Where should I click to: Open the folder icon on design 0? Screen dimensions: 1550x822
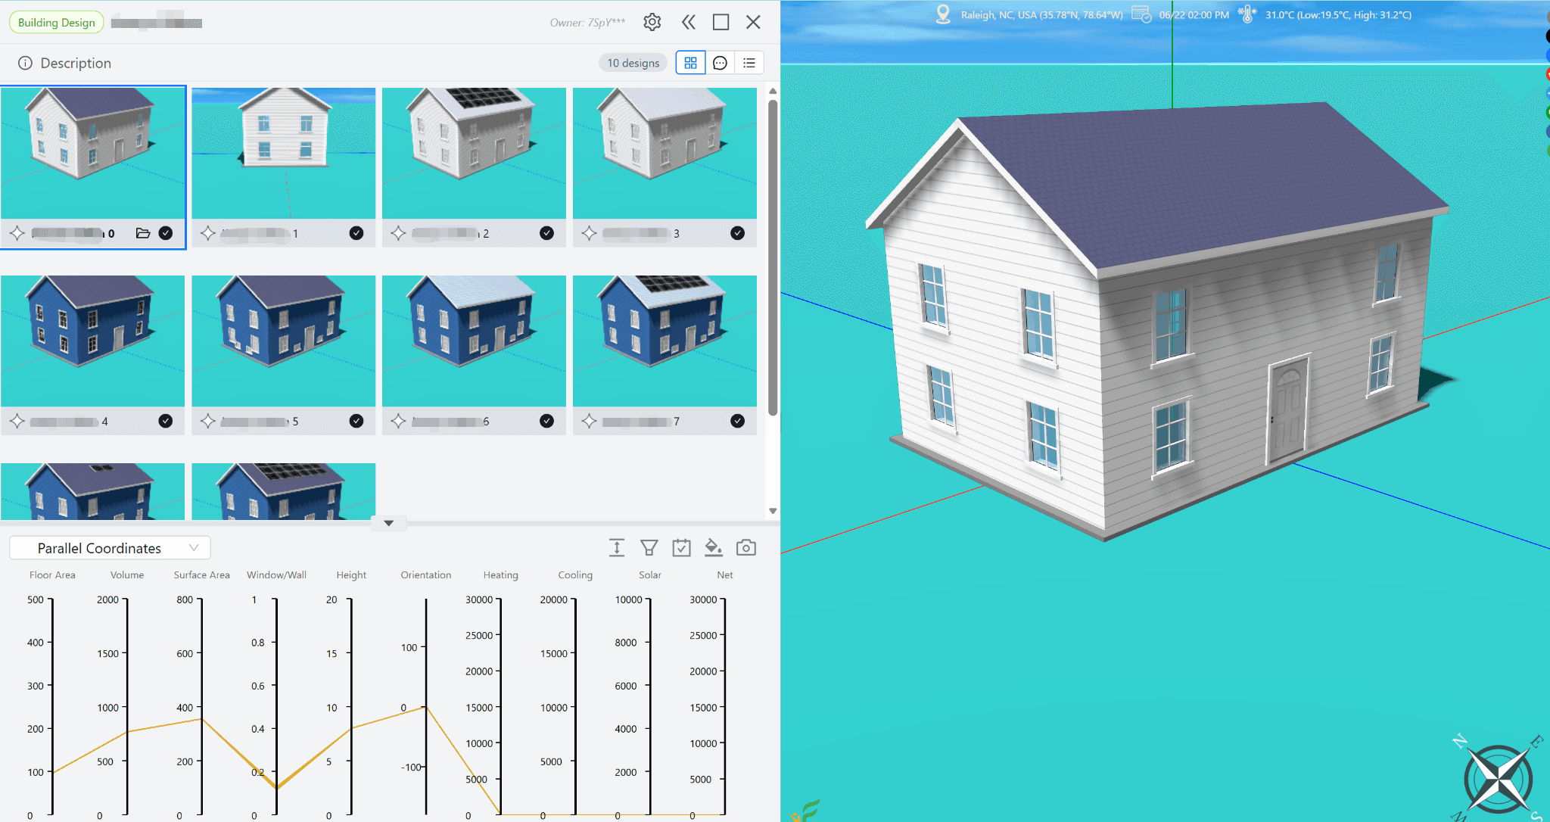(143, 233)
